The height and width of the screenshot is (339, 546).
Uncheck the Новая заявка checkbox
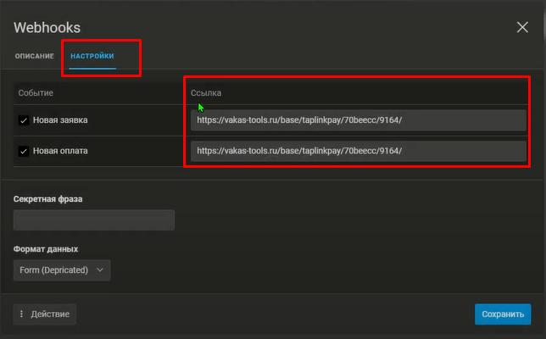point(24,120)
